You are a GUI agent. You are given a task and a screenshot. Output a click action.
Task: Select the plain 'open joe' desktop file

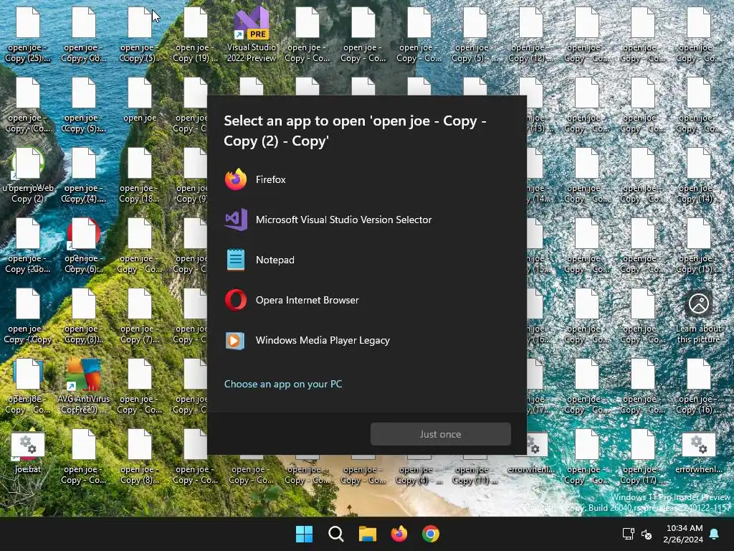(140, 100)
